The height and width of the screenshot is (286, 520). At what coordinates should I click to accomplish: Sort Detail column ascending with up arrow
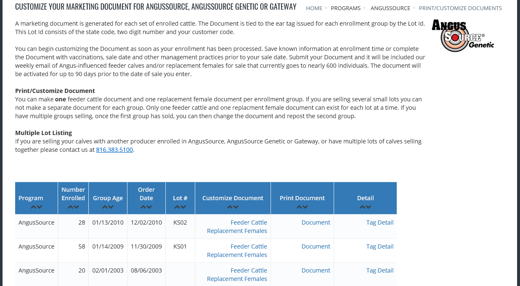363,207
